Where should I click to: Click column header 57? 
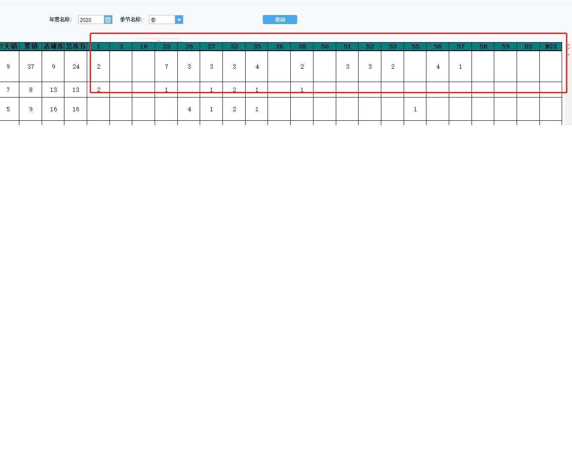click(460, 46)
